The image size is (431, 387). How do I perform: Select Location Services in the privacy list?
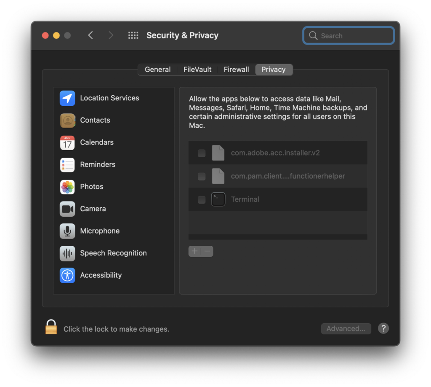pos(109,98)
